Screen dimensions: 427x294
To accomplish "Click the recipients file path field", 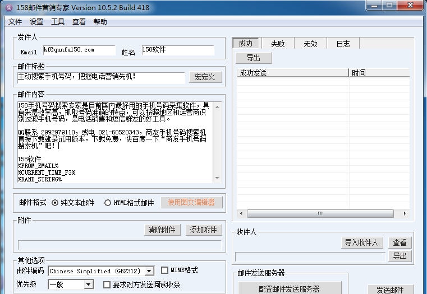I will [310, 257].
